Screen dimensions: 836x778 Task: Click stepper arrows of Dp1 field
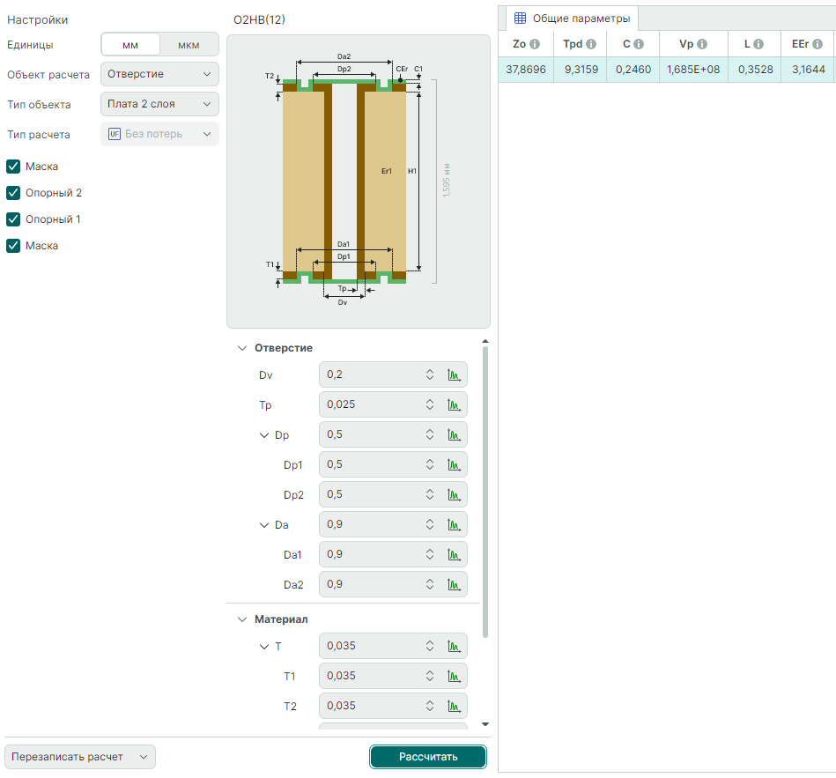tap(430, 464)
